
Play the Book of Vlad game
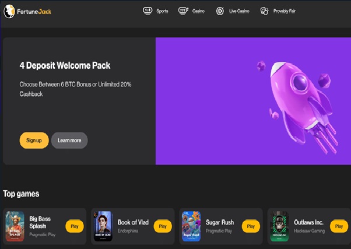point(162,226)
